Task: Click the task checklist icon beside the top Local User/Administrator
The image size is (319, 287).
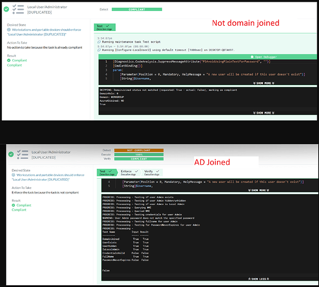Action: [18, 9]
